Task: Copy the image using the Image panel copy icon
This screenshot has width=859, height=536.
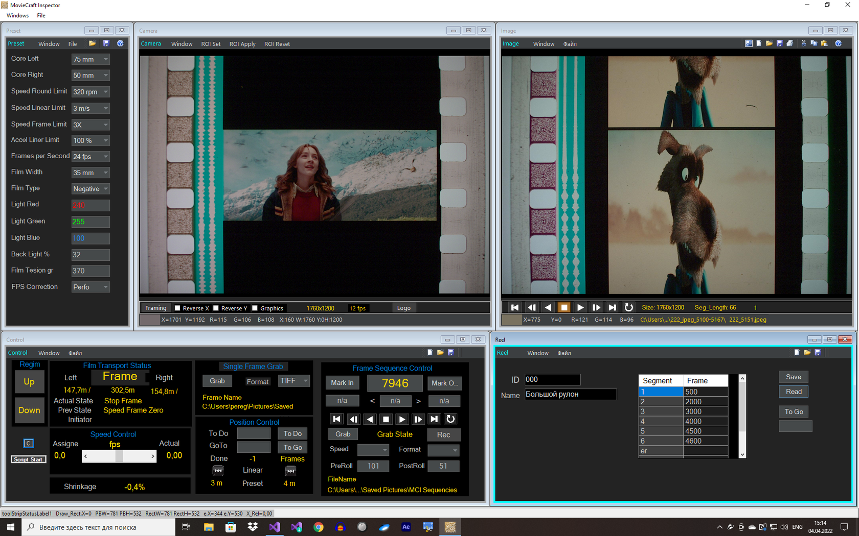Action: 813,44
